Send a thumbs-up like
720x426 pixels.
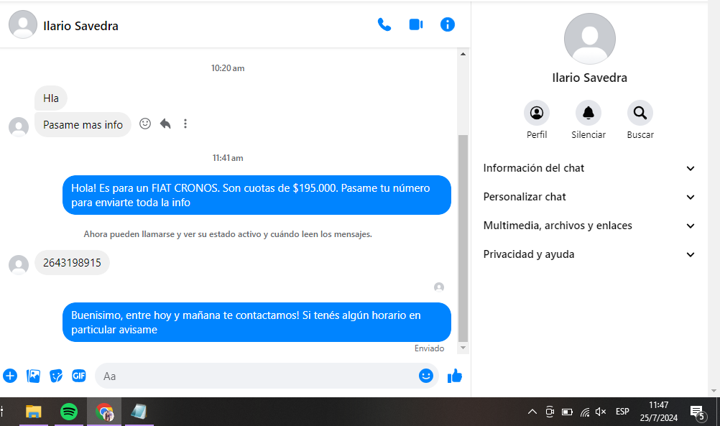455,376
